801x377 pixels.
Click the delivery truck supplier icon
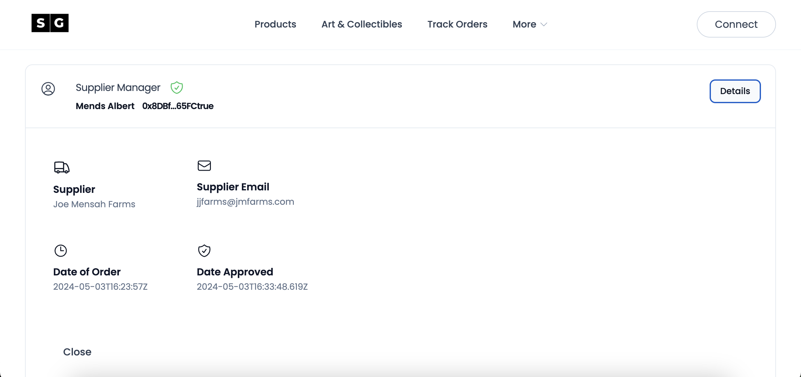(62, 167)
